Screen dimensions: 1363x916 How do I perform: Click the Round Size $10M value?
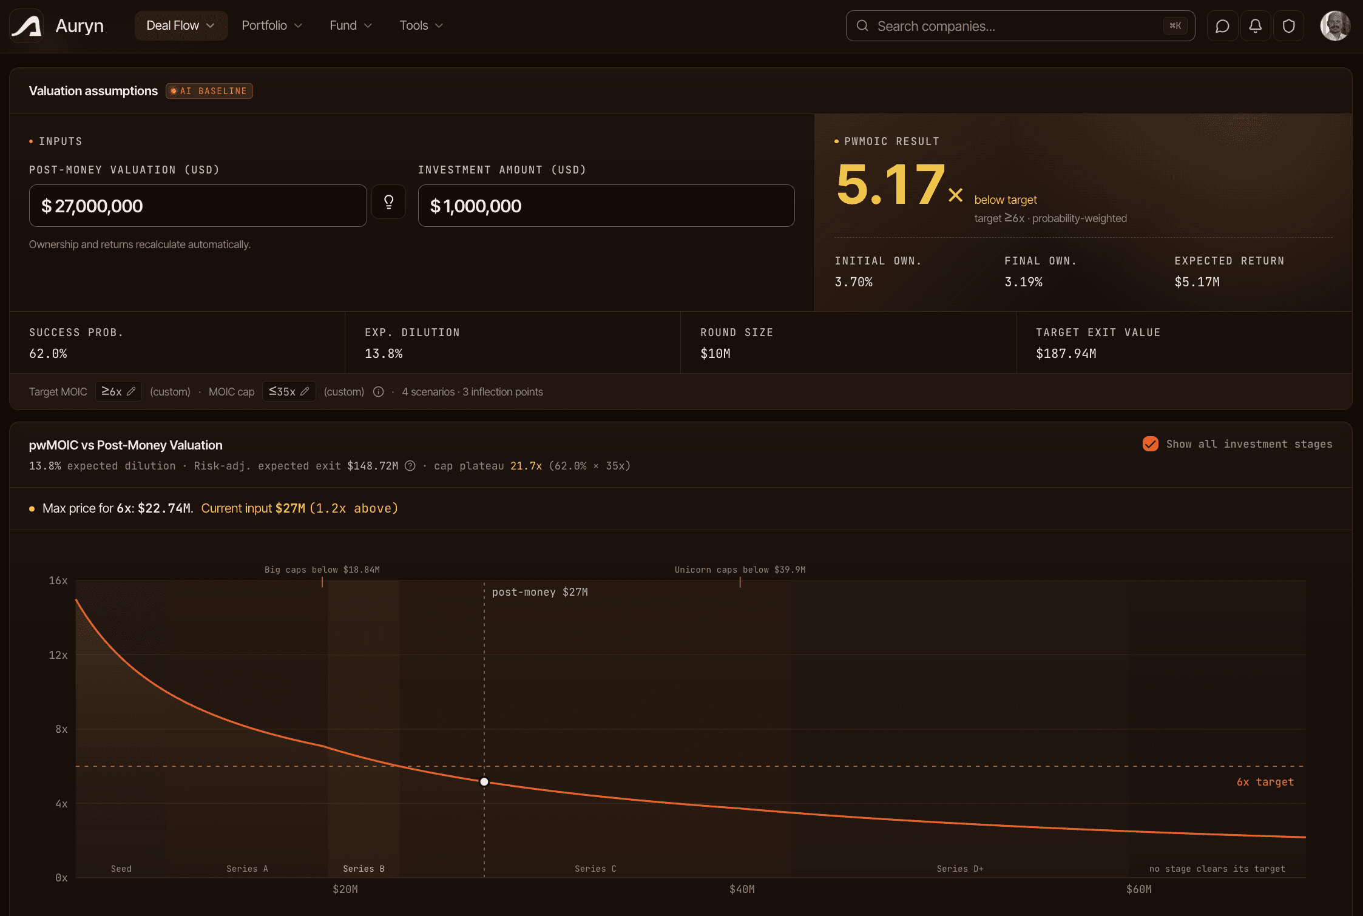715,354
